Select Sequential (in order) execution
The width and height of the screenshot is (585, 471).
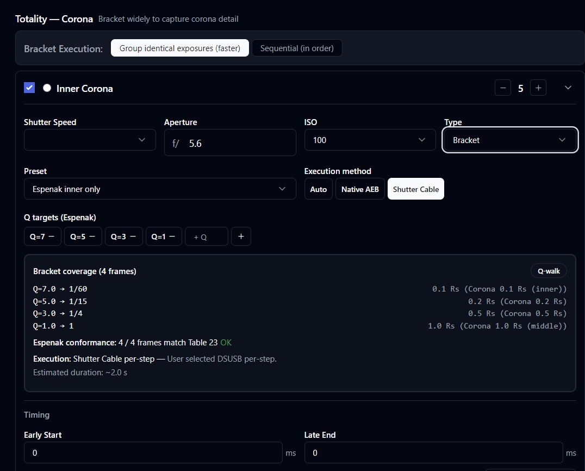point(297,48)
